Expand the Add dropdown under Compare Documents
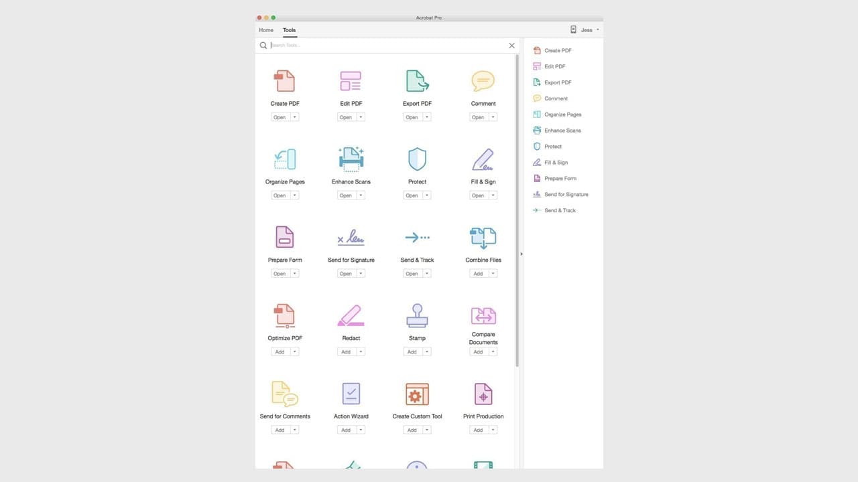 coord(493,351)
